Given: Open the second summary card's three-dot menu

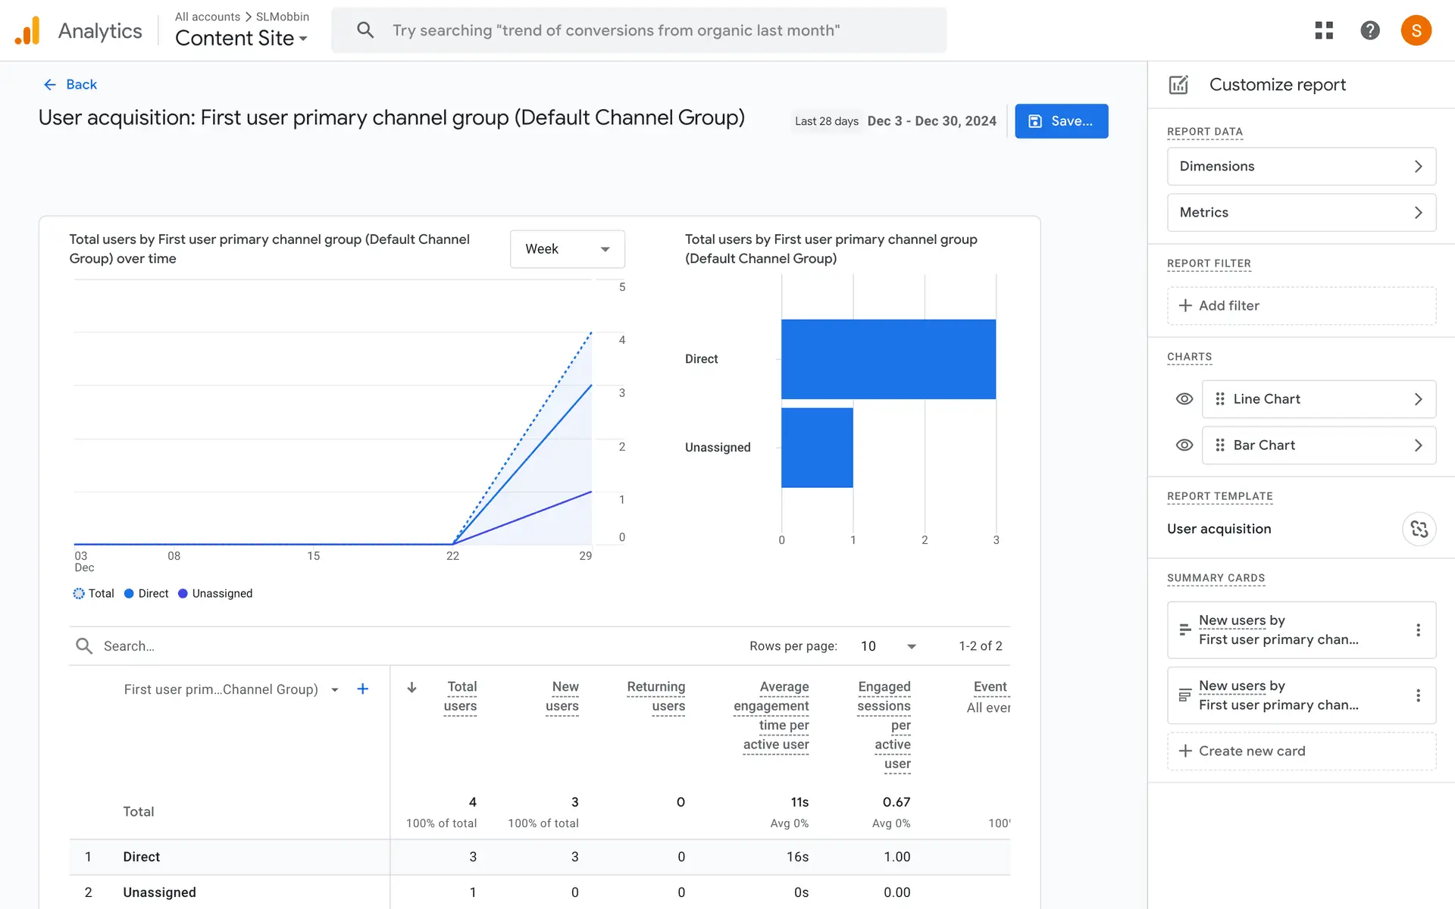Looking at the screenshot, I should pos(1418,695).
